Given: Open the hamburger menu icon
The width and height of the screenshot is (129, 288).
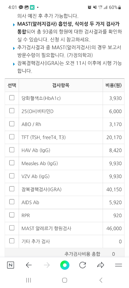Looking at the screenshot, I should pyautogui.click(x=118, y=265).
